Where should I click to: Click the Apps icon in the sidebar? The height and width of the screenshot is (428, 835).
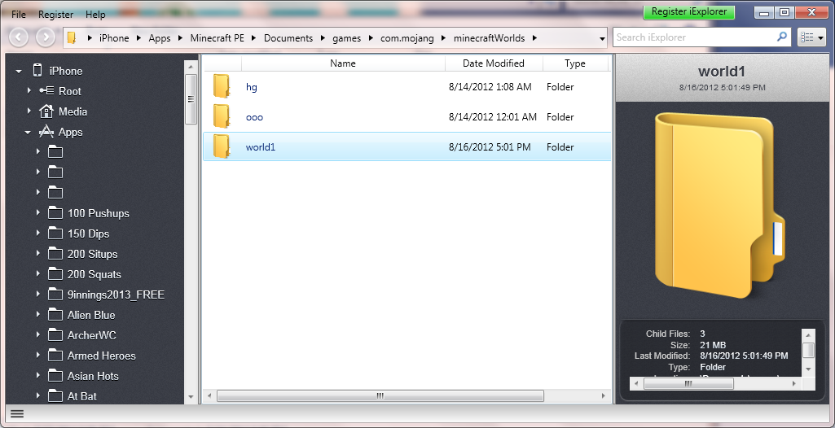(46, 131)
